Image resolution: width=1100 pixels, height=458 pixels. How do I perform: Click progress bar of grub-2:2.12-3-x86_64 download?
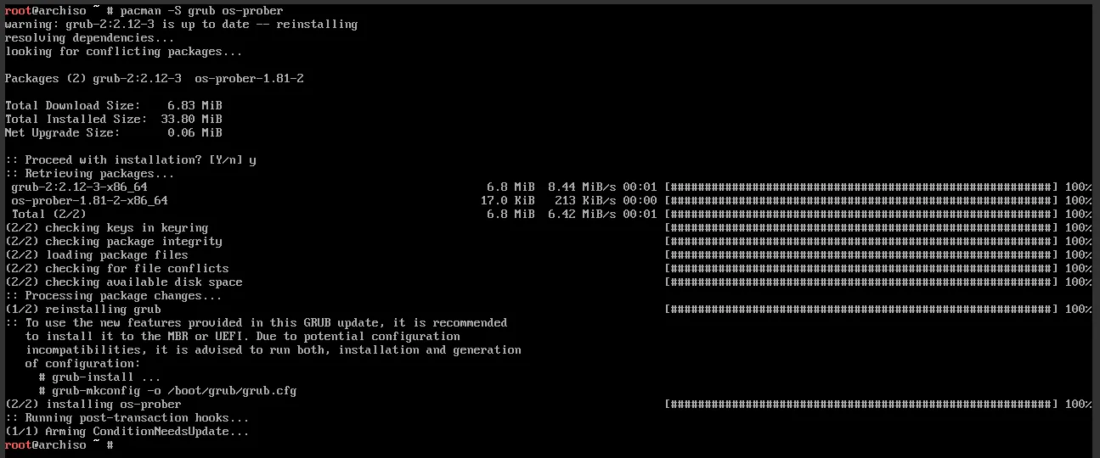point(861,187)
